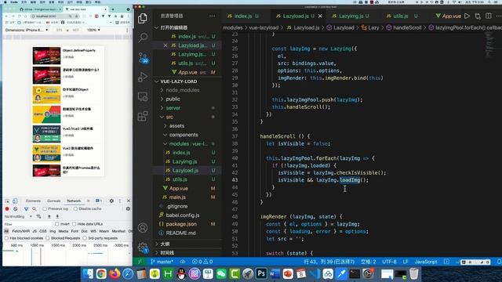Toggle the network filter funnel
The height and width of the screenshot is (282, 502).
[26, 209]
